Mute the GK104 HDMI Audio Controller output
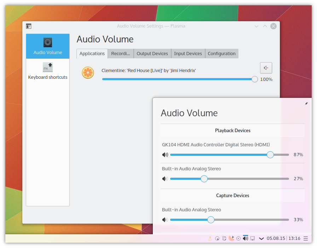 165,155
